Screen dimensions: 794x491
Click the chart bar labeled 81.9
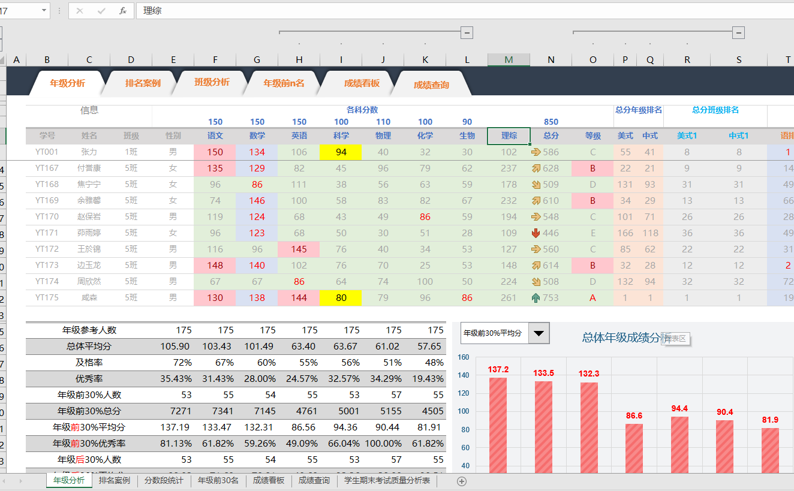click(x=771, y=450)
